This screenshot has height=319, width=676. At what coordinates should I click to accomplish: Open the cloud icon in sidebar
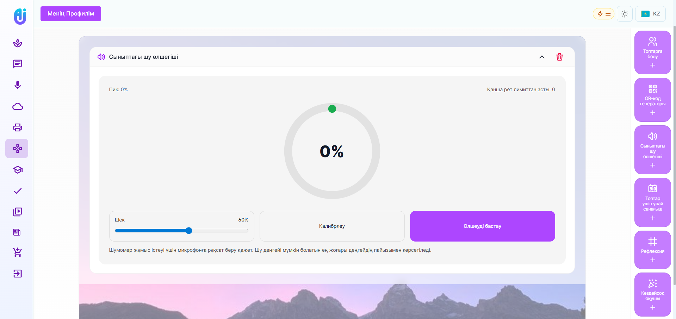[17, 106]
